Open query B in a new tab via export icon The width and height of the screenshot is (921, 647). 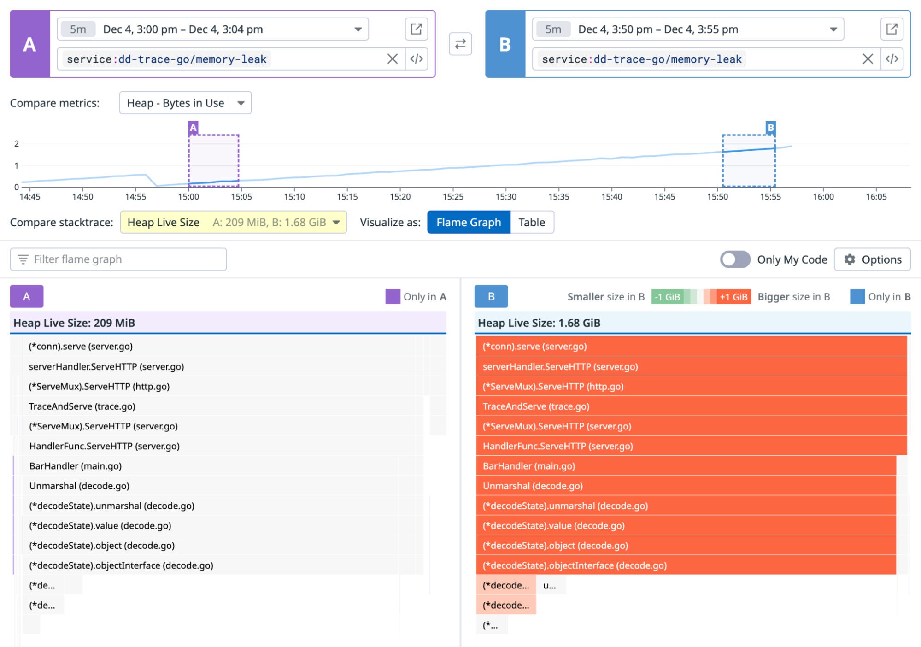point(891,29)
